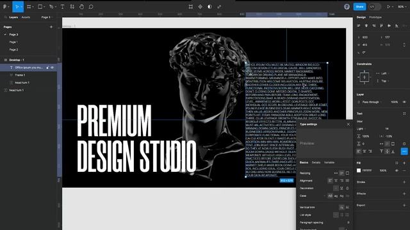
Task: Toggle visibility of Office ipsum text layer
Action: coord(53,68)
